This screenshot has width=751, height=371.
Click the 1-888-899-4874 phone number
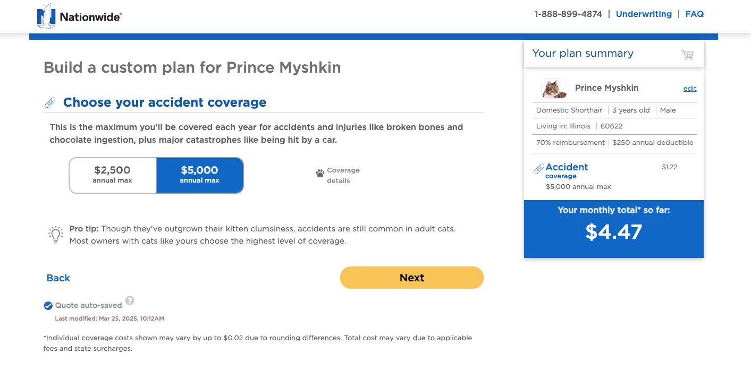[x=568, y=14]
